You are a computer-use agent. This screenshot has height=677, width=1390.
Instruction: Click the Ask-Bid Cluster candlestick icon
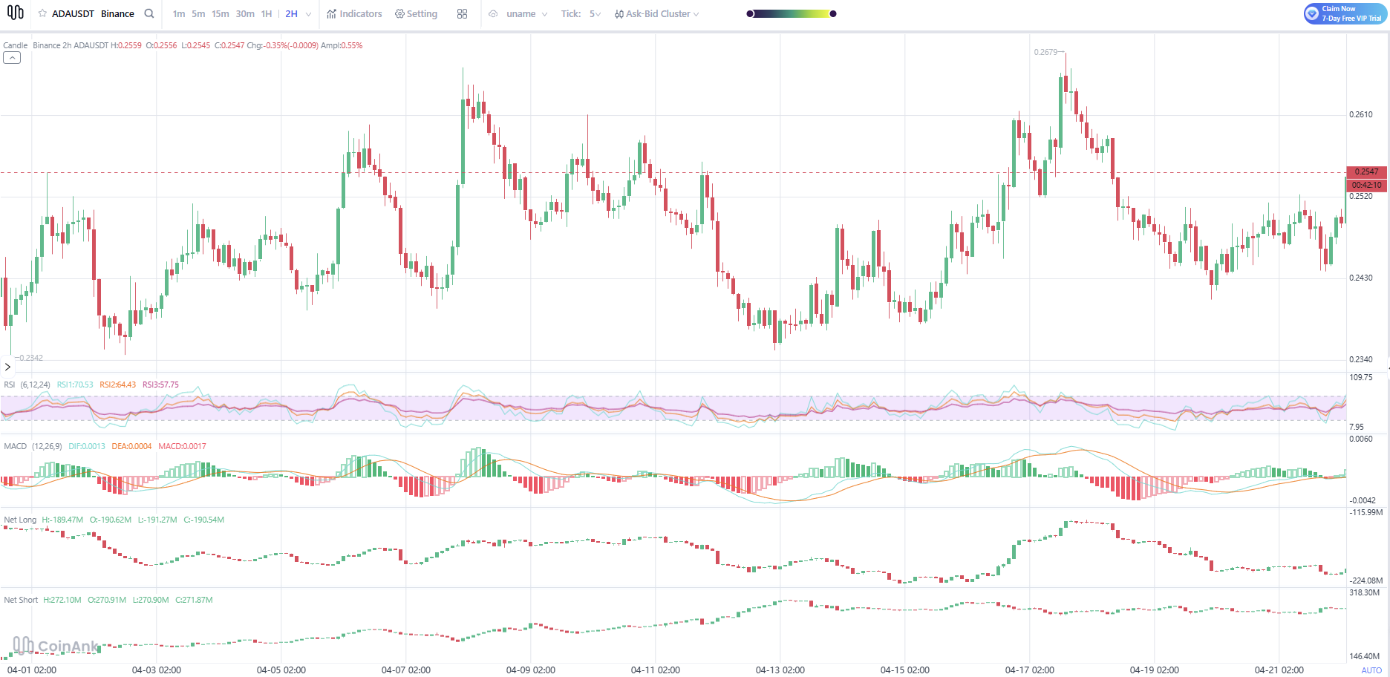[619, 14]
